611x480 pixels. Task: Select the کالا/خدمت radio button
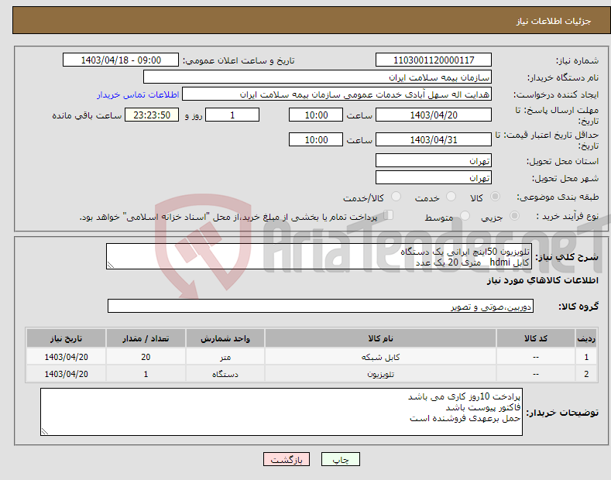coord(396,197)
